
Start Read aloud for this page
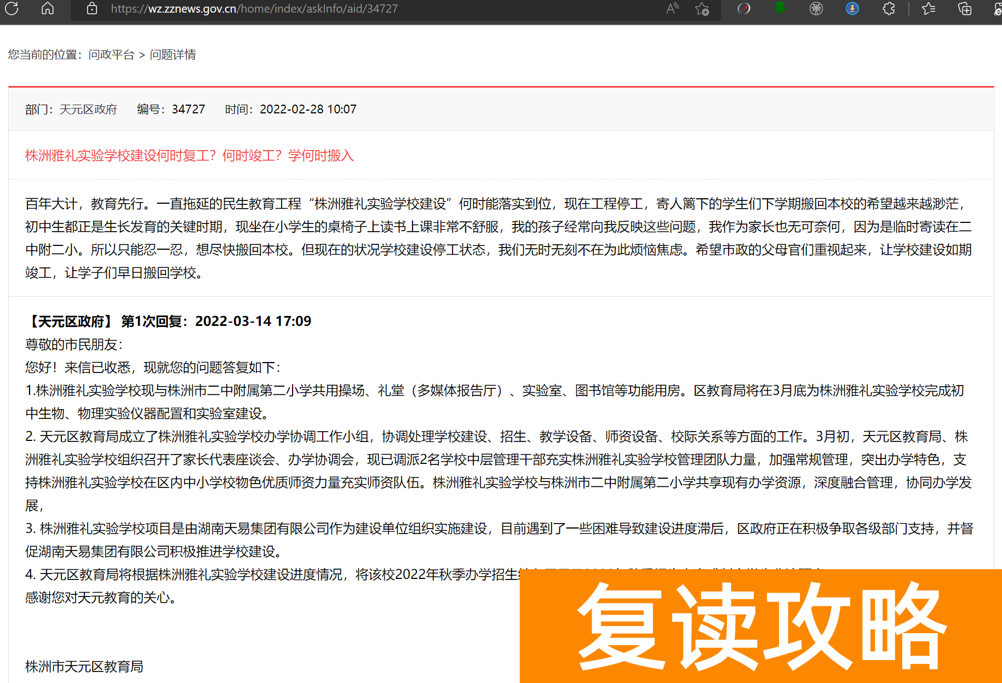coord(672,8)
